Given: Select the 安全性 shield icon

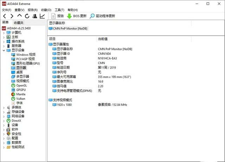Looking at the screenshot, I should pos(8,134).
